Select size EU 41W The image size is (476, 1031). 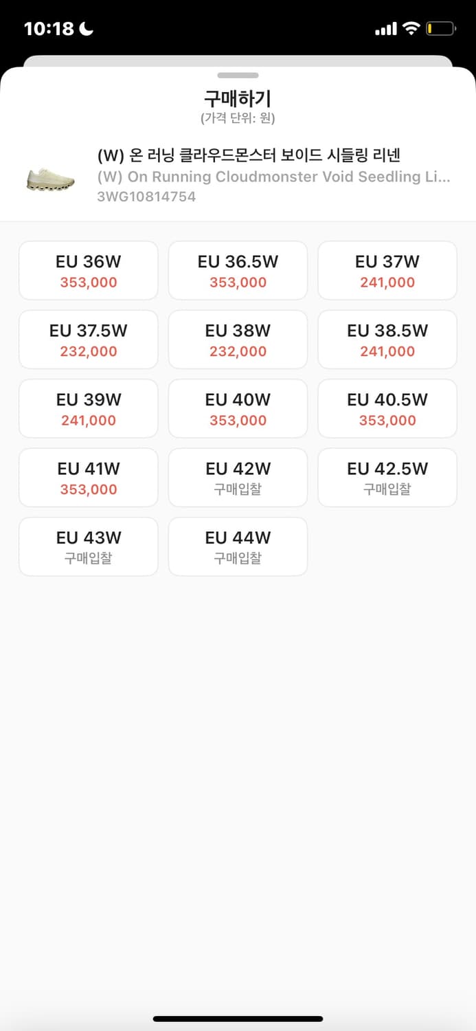click(x=88, y=477)
